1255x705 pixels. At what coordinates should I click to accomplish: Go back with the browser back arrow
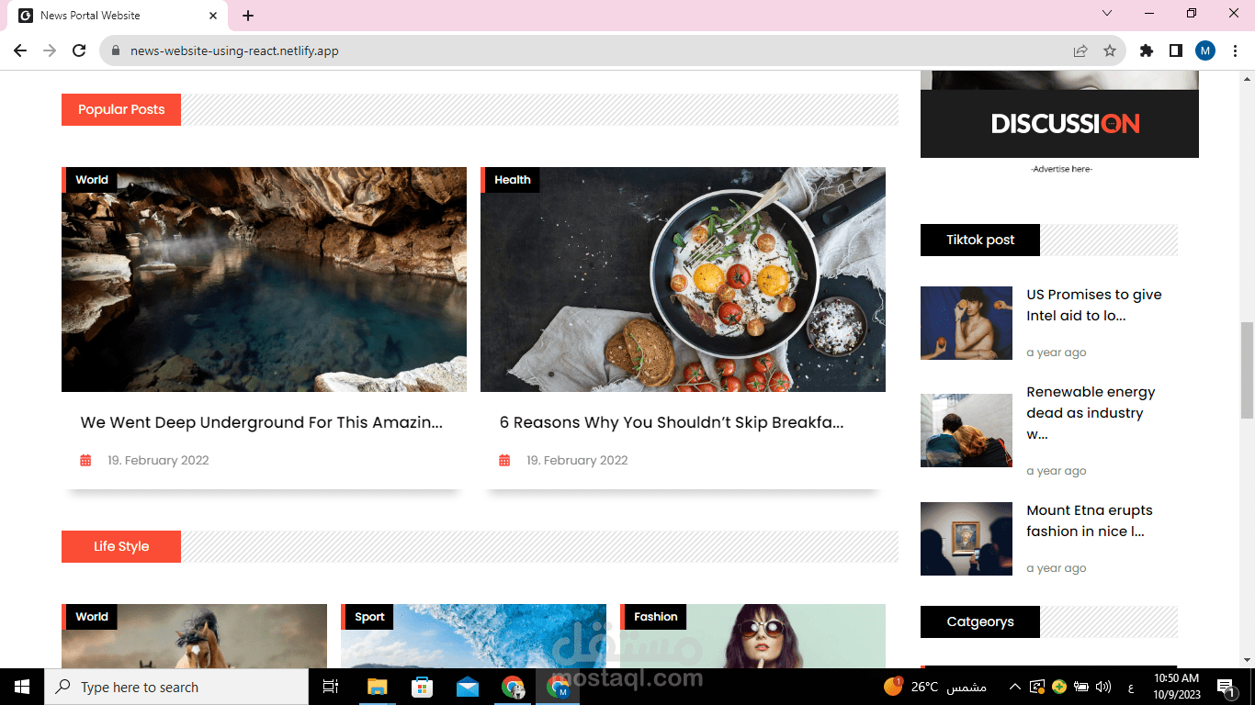(20, 50)
